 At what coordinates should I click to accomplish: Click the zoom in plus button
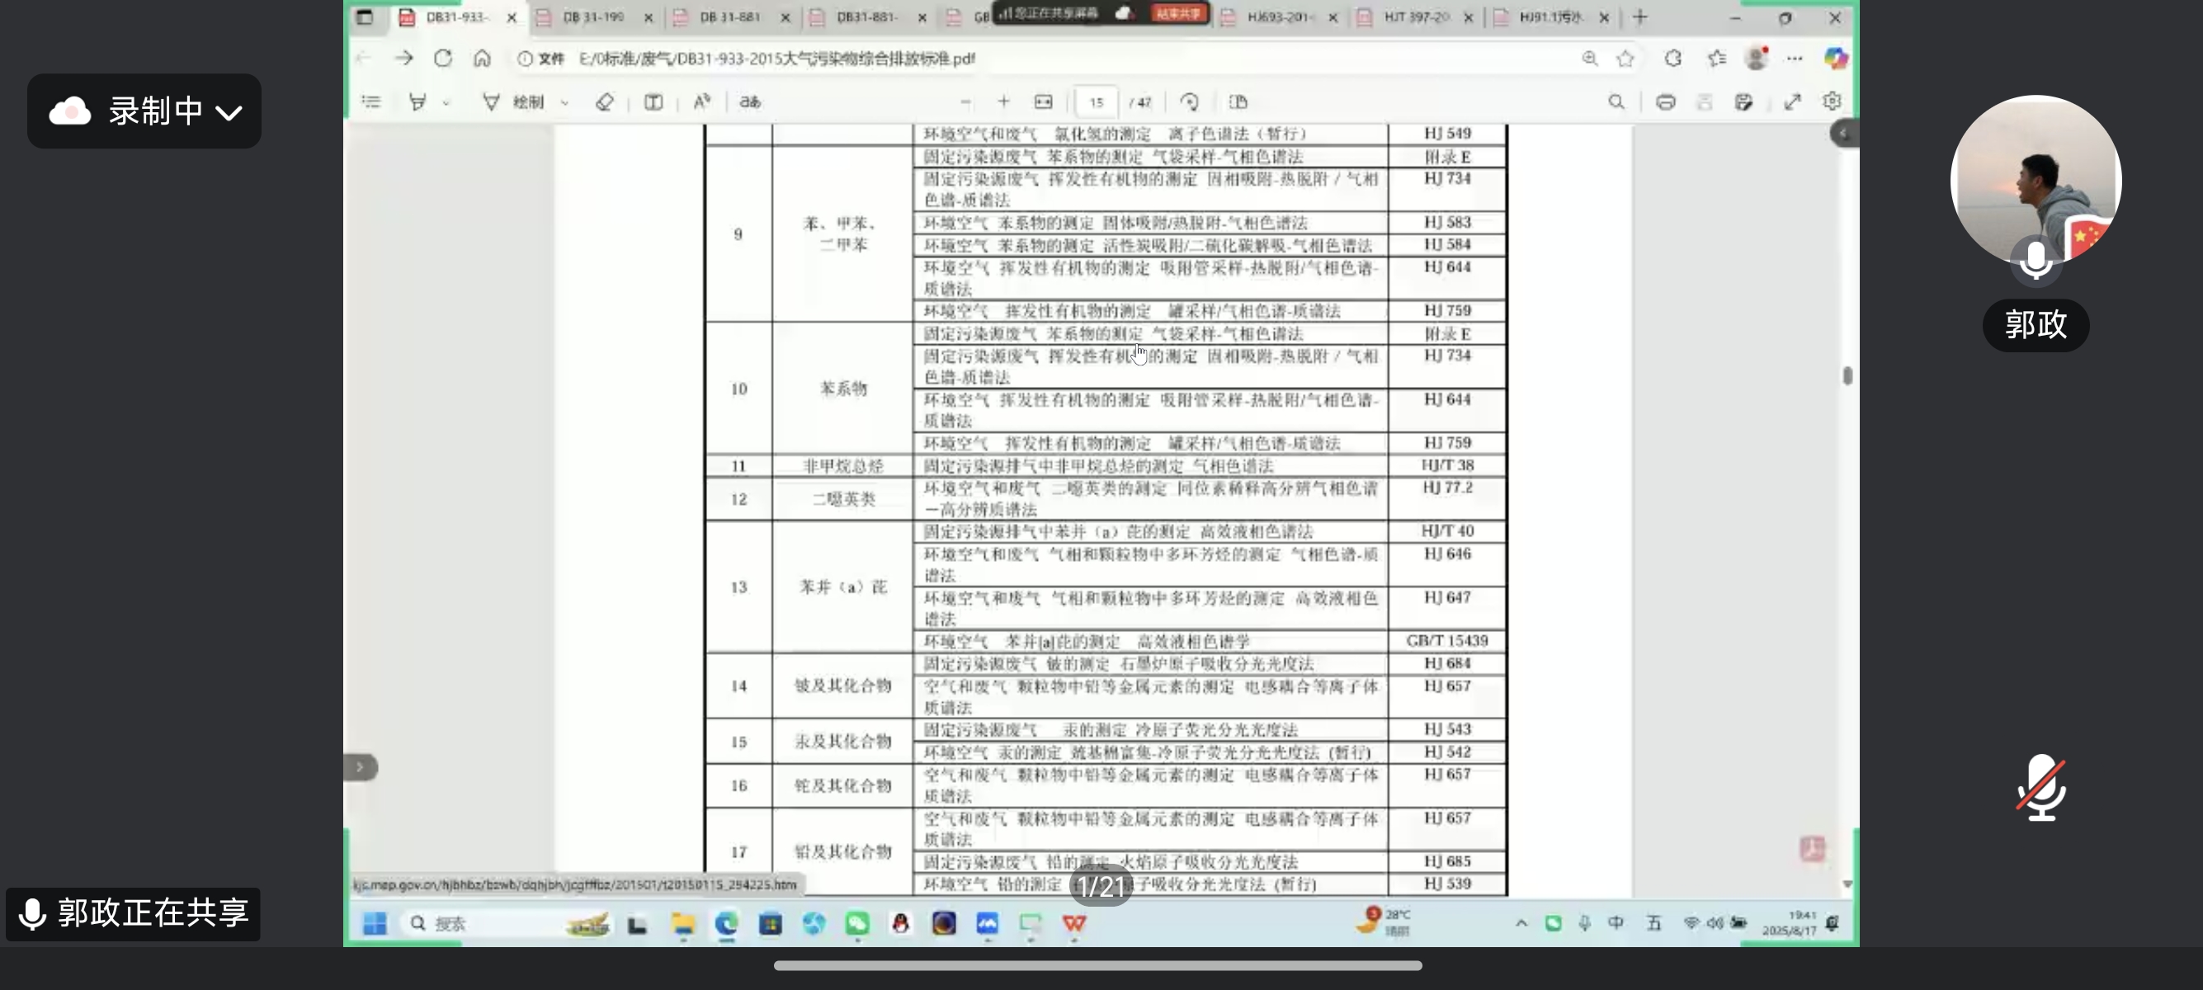1004,101
